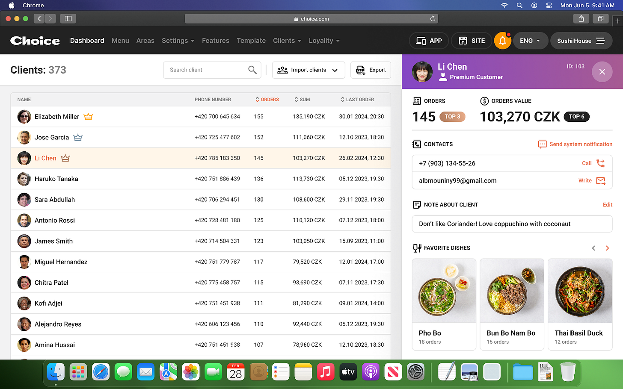The image size is (623, 389).
Task: Sort table by LAST ORDER column
Action: coord(357,100)
